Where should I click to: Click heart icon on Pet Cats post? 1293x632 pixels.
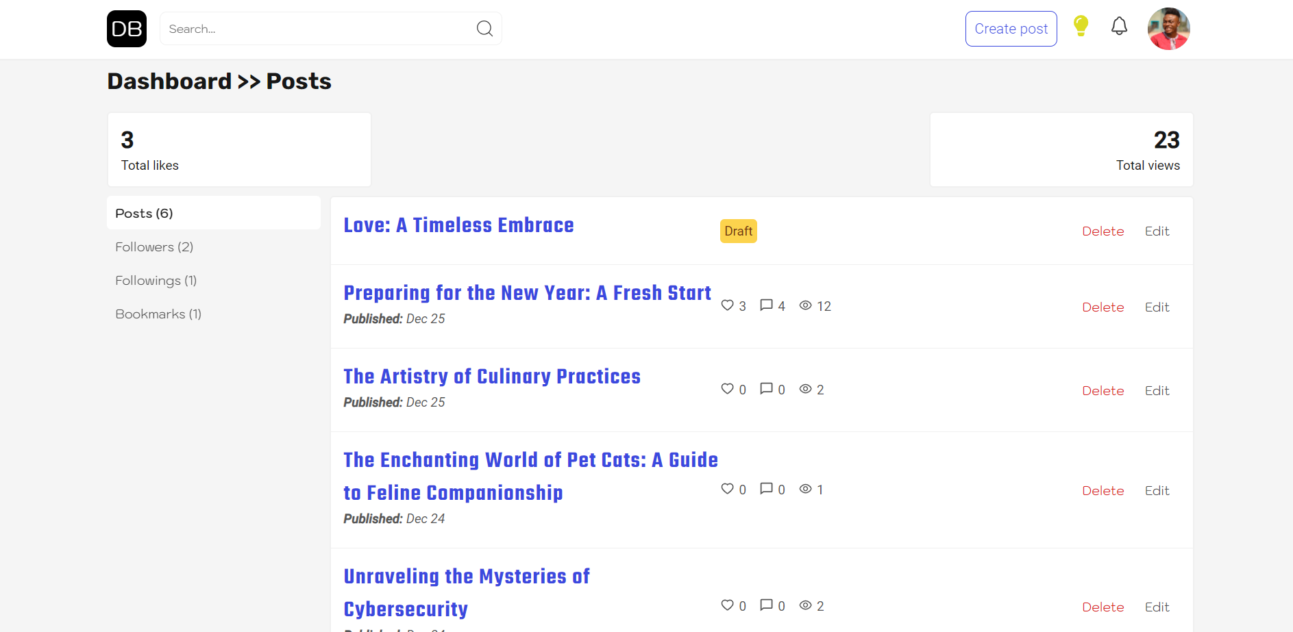click(728, 489)
